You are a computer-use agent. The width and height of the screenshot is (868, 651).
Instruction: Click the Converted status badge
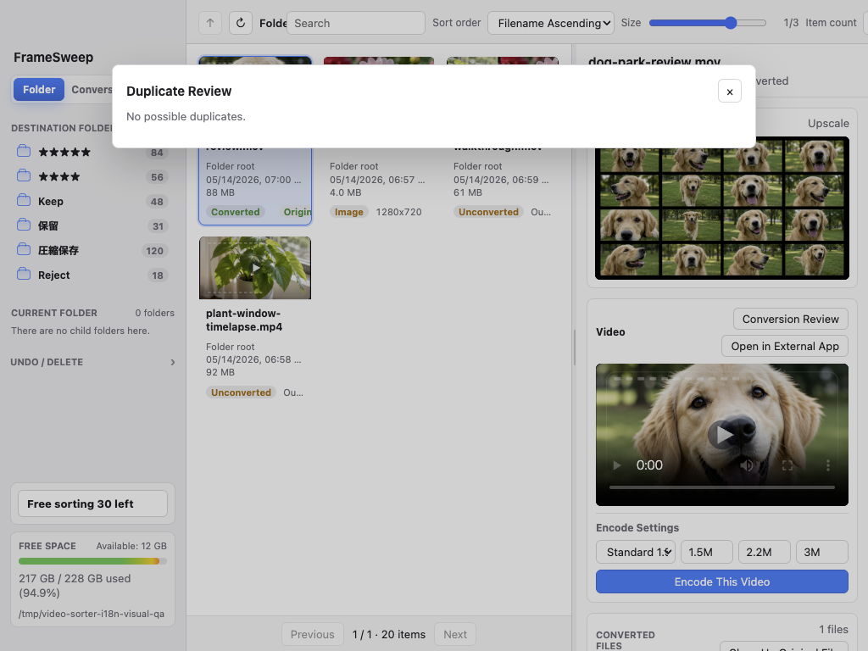(x=236, y=212)
